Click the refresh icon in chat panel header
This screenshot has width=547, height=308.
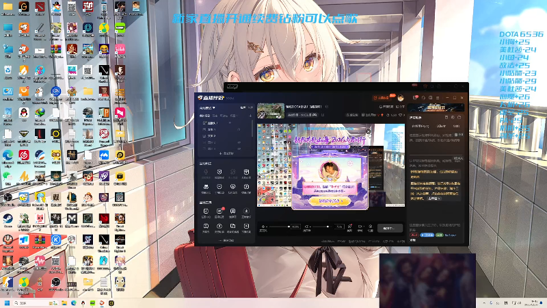point(459,117)
